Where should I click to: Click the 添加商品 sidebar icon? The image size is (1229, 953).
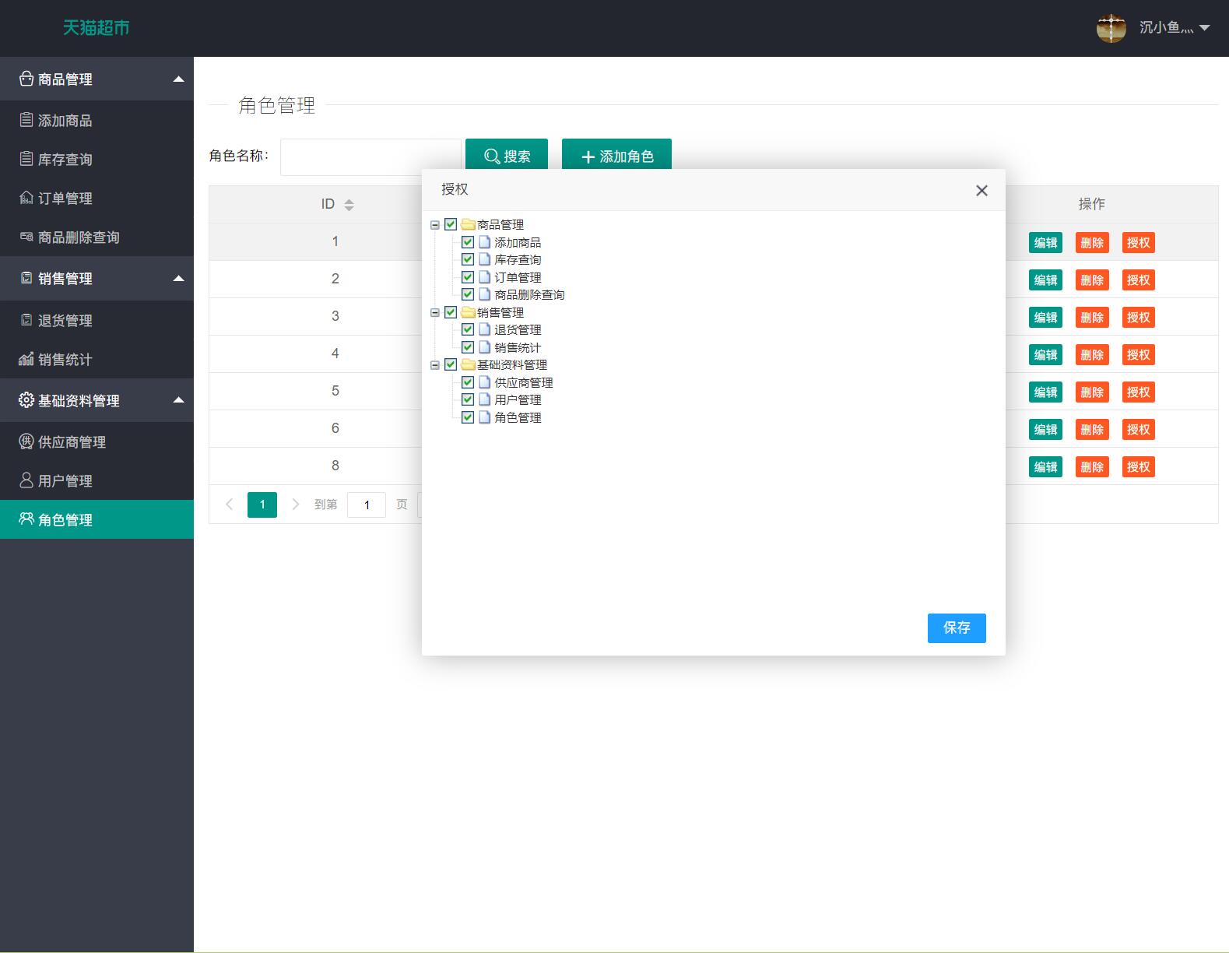coord(26,120)
